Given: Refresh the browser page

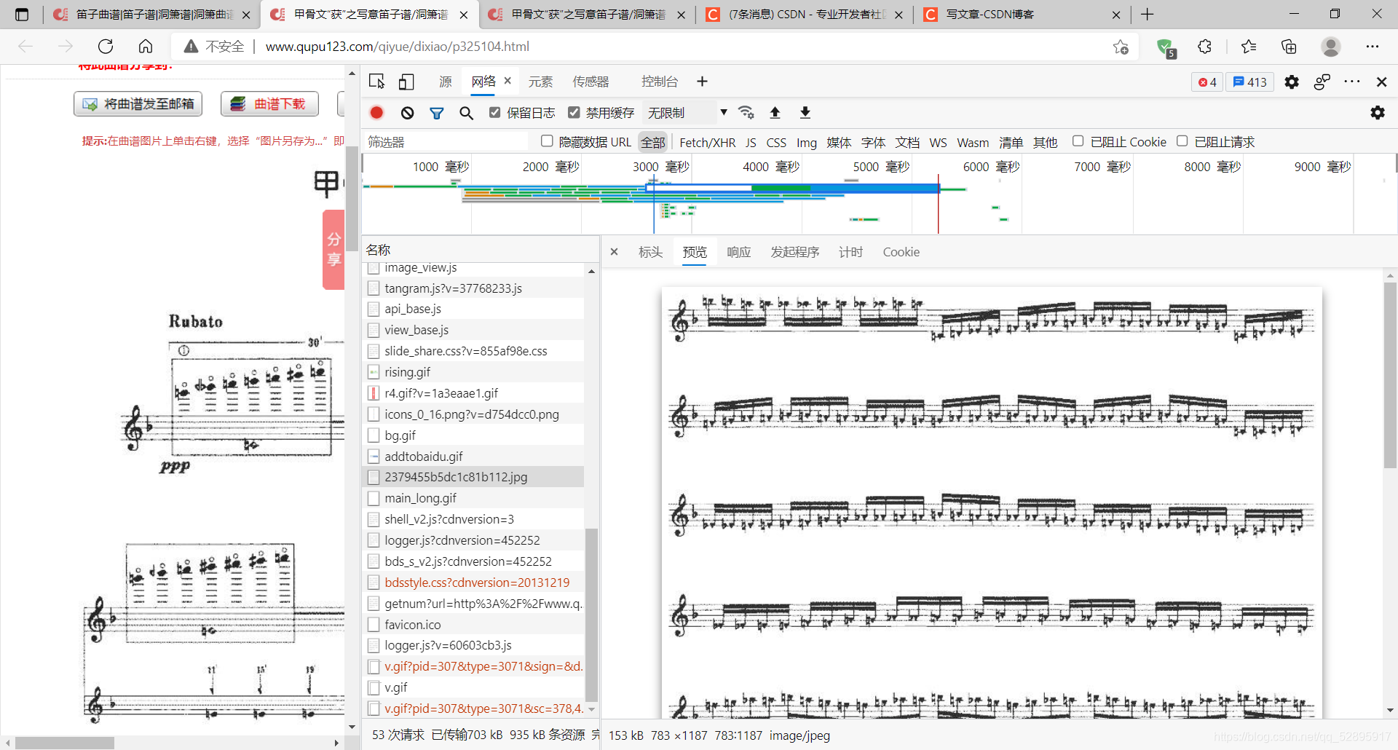Looking at the screenshot, I should click(x=106, y=47).
